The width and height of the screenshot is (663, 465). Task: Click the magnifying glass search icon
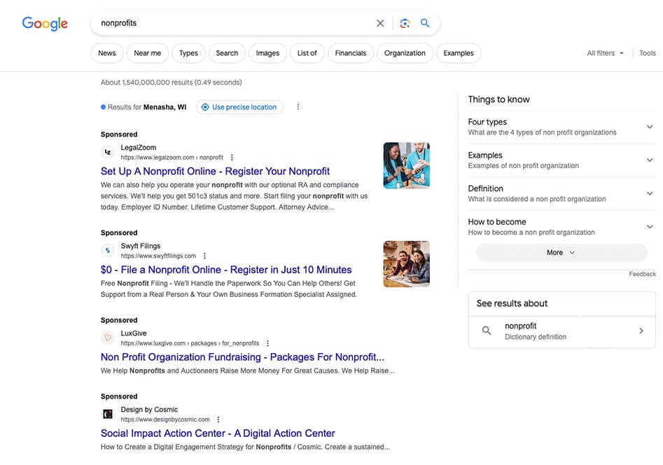425,23
